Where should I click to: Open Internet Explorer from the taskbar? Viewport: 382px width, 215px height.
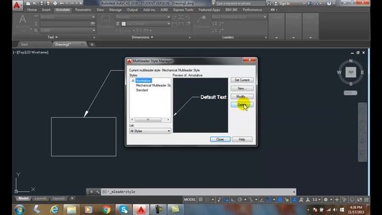click(x=54, y=210)
